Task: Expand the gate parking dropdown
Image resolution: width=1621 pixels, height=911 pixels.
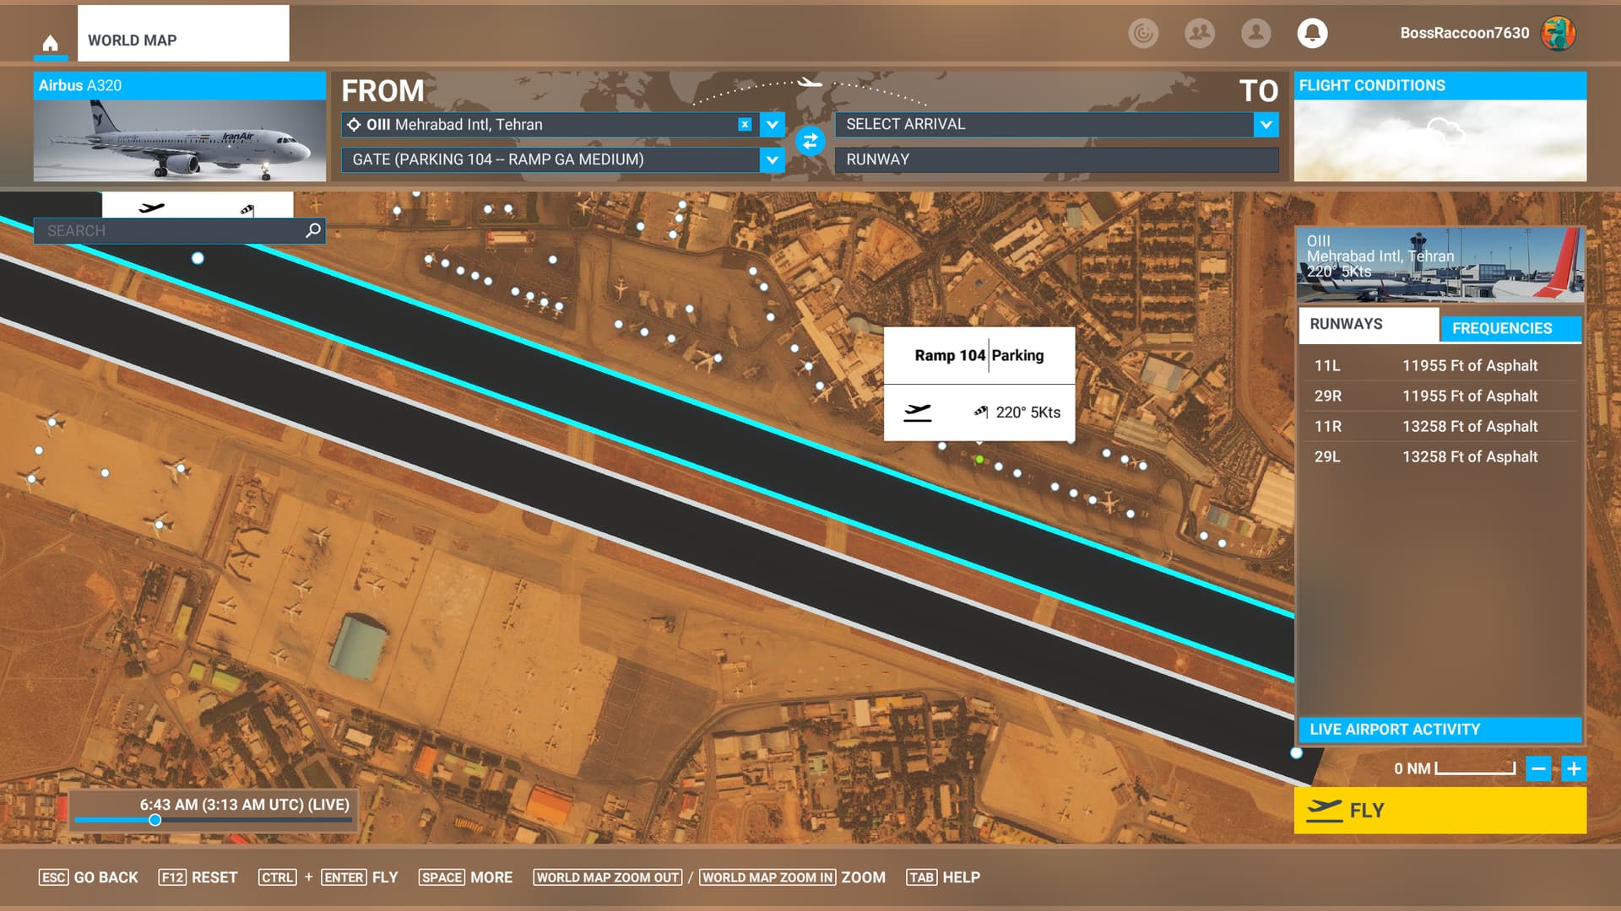Action: [772, 159]
